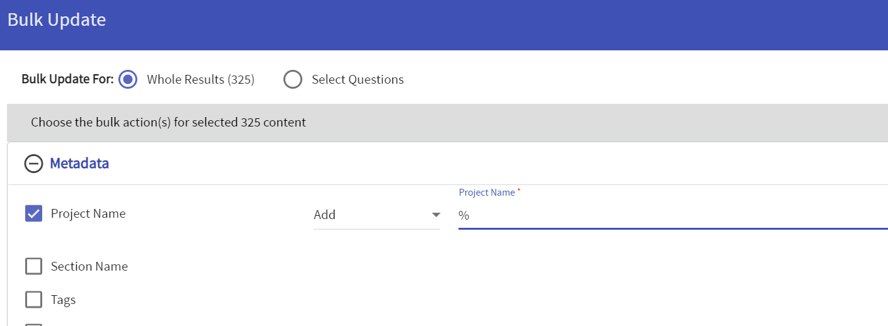888x326 pixels.
Task: Uncheck the Project Name checkbox
Action: 33,214
